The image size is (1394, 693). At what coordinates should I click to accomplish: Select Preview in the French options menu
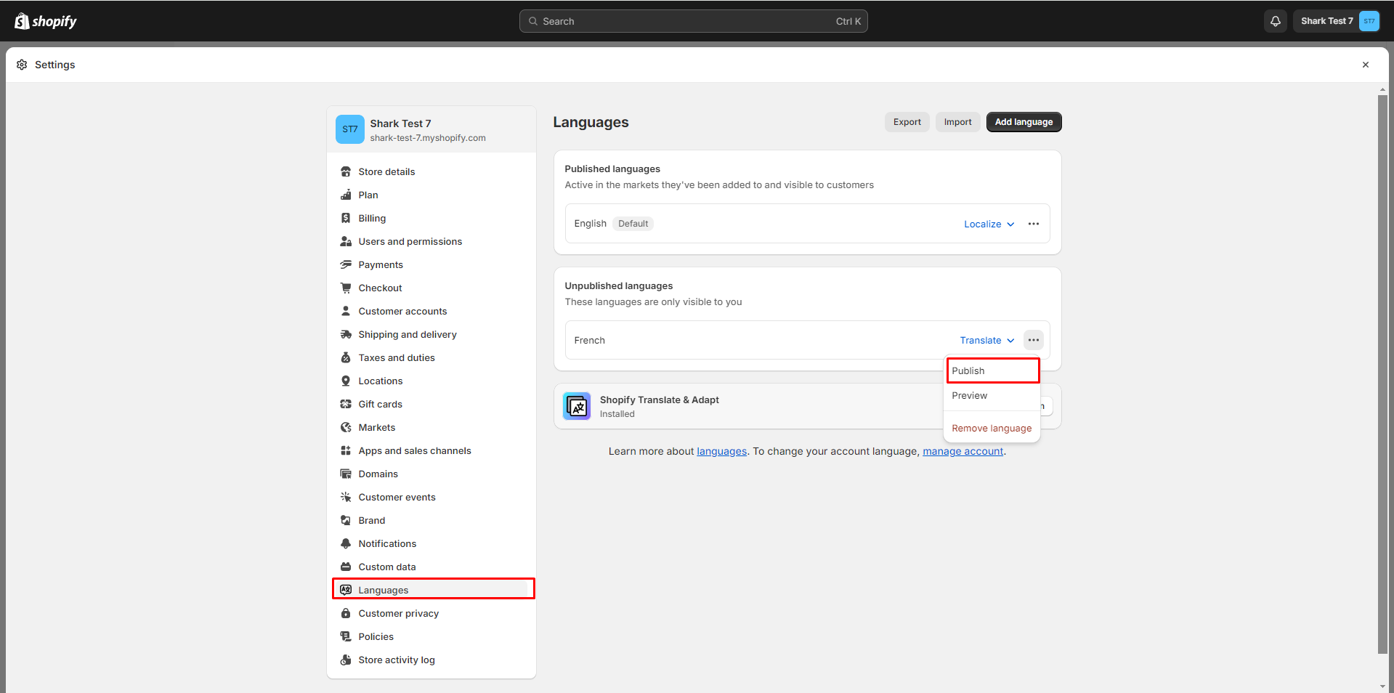[969, 396]
